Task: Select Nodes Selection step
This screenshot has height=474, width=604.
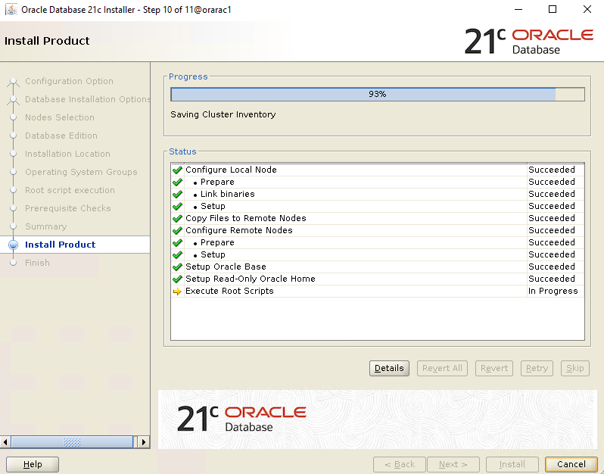Action: [60, 117]
